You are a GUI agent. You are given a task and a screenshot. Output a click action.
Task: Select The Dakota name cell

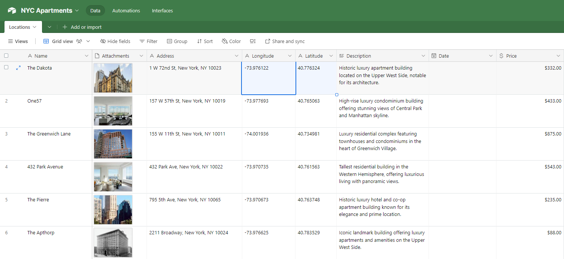click(x=58, y=78)
